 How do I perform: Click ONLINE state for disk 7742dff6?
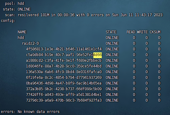pyautogui.click(x=112, y=95)
